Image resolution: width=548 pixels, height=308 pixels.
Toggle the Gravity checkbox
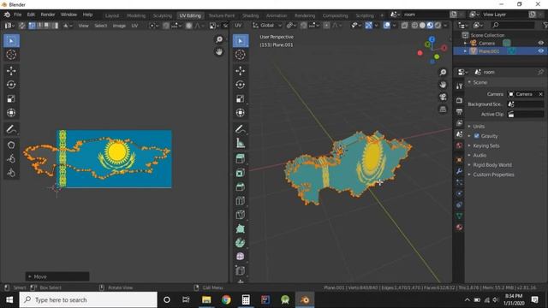click(x=477, y=136)
